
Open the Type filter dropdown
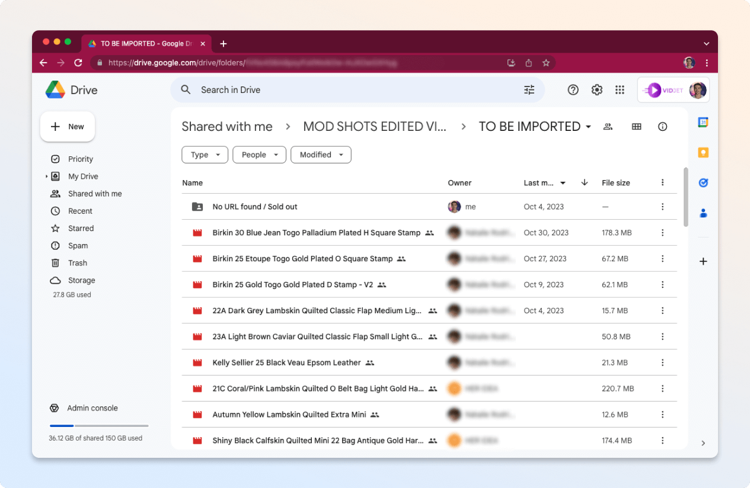point(205,155)
